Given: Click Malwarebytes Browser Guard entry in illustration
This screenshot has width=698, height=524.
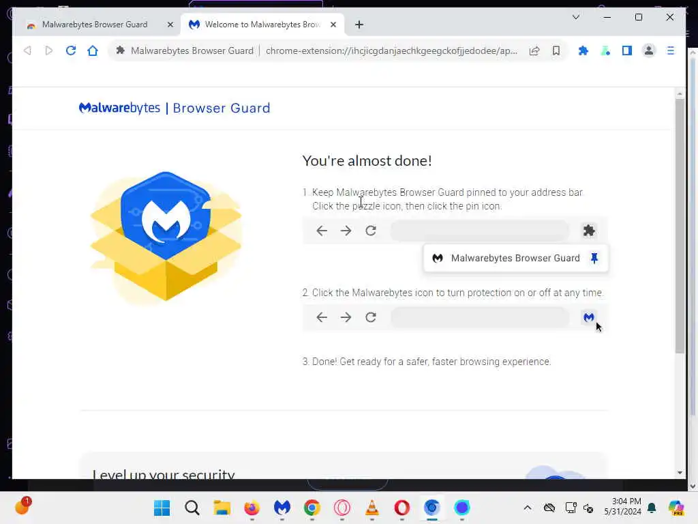Looking at the screenshot, I should pyautogui.click(x=515, y=258).
